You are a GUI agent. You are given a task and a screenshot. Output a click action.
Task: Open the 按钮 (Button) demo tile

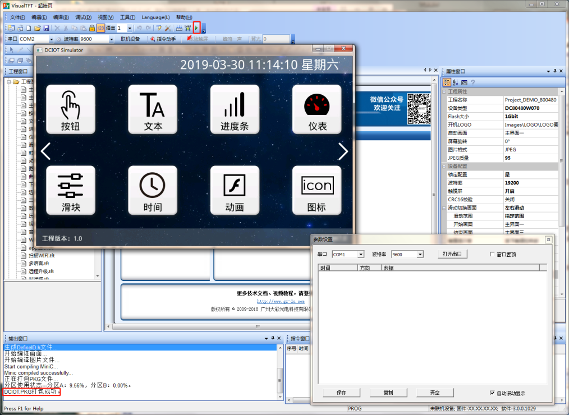[70, 109]
